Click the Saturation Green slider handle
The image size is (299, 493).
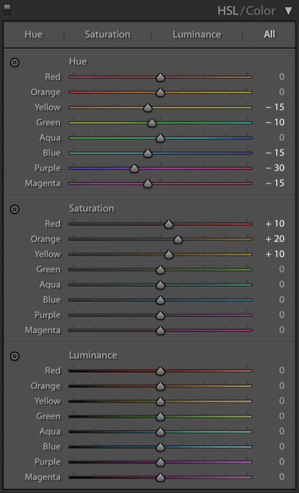(x=160, y=269)
